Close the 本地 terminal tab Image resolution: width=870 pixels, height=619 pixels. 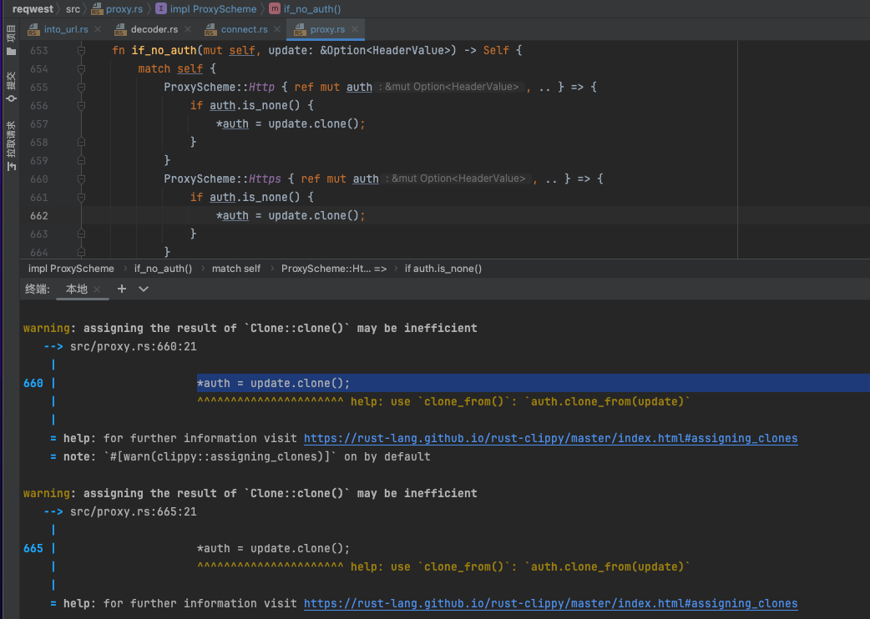[97, 289]
